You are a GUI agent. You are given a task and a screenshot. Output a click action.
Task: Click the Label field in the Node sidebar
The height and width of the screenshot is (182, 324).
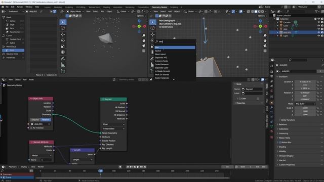pyautogui.click(x=252, y=93)
